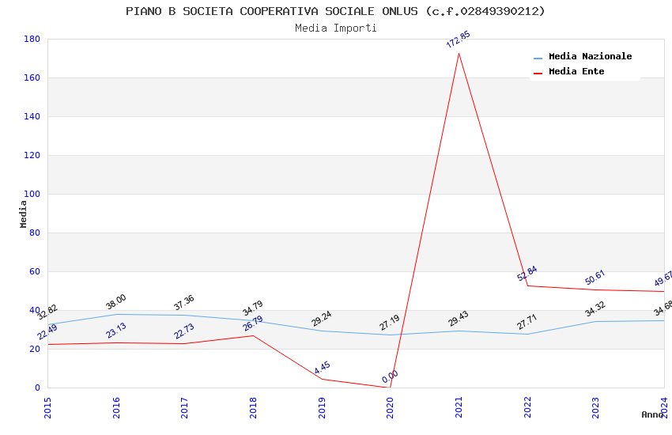Click the 2022 x-axis year label
This screenshot has height=435, width=672.
pos(527,407)
